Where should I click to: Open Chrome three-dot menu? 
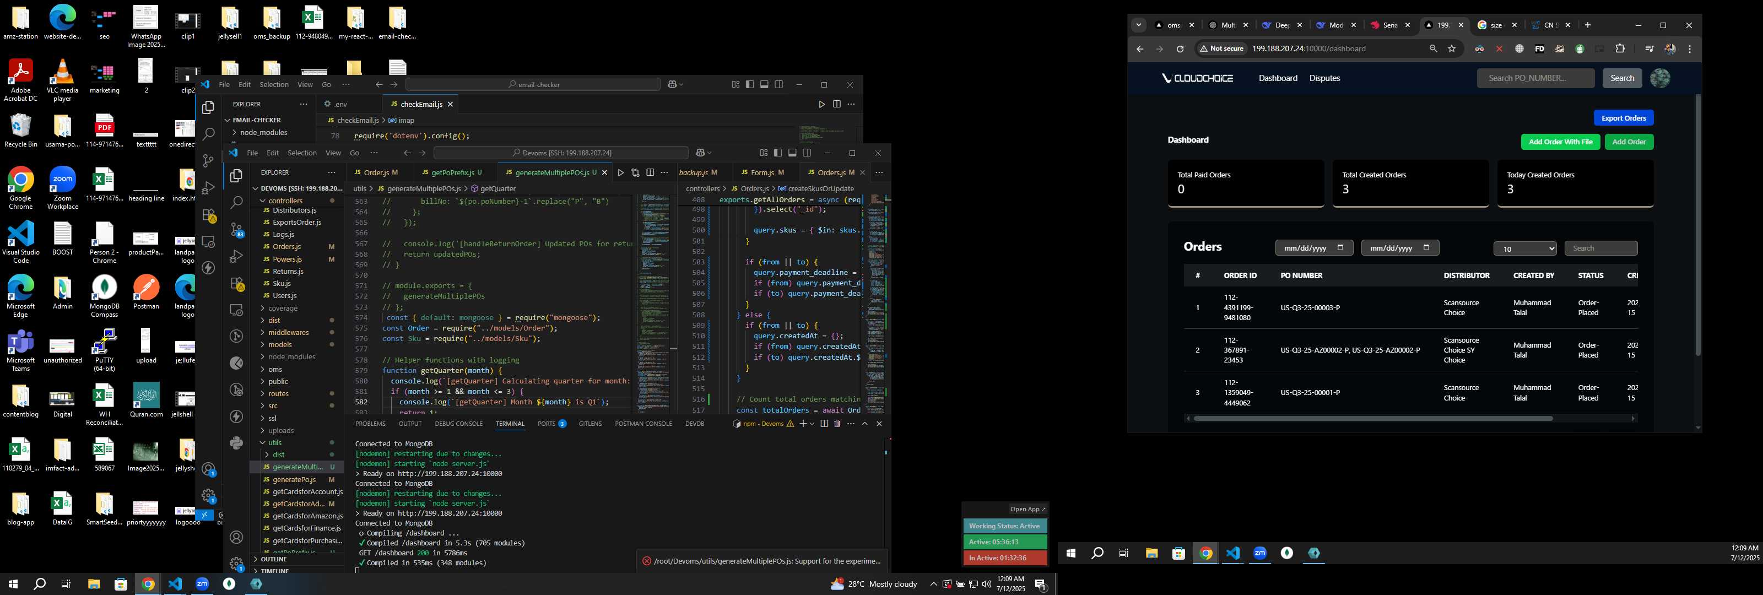[x=1690, y=48]
